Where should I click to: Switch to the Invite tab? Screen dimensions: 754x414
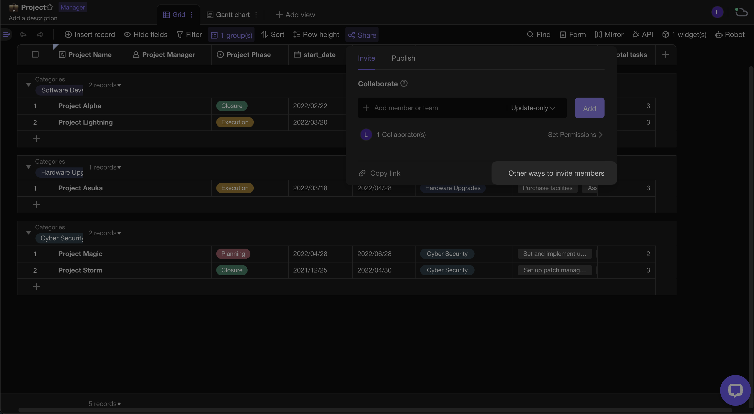[x=366, y=58]
